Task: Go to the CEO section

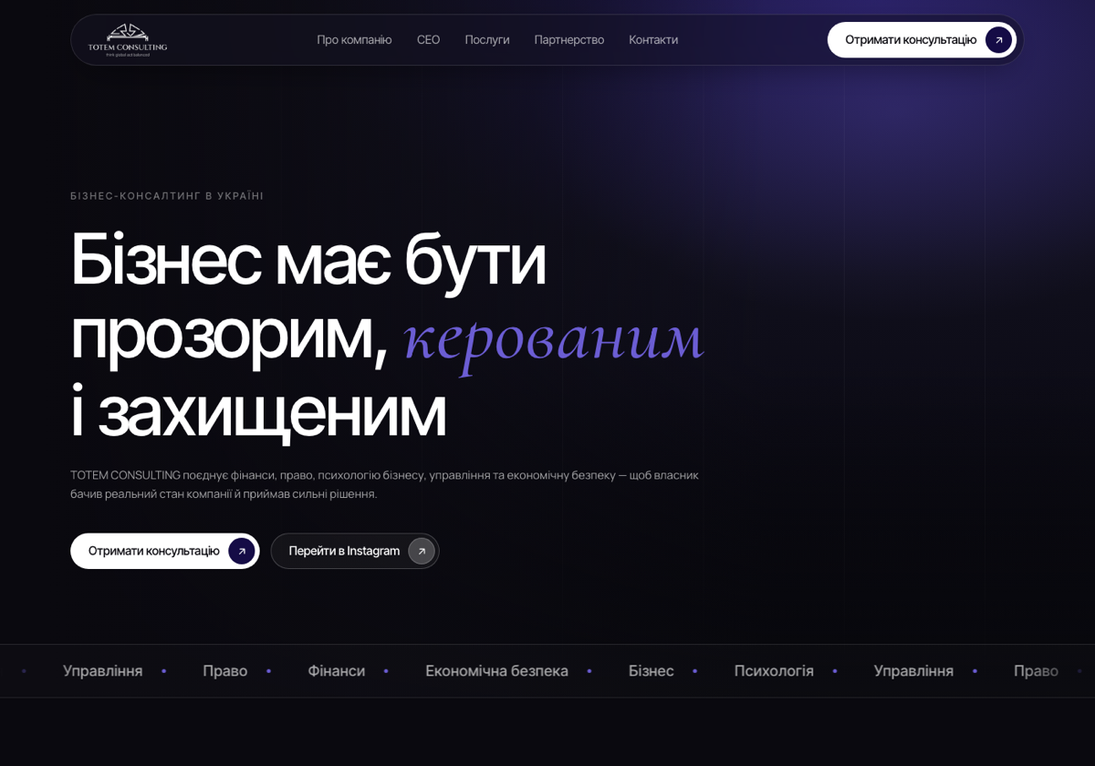Action: click(x=428, y=40)
